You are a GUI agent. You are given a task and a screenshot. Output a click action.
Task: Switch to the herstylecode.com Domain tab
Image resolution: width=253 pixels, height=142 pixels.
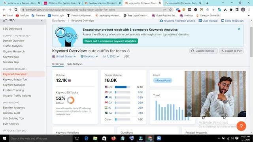(103, 3)
